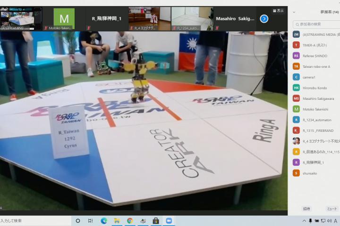Screen dimensions: 340x226
Task: Open File Explorer from taskbar
Action: [117, 221]
